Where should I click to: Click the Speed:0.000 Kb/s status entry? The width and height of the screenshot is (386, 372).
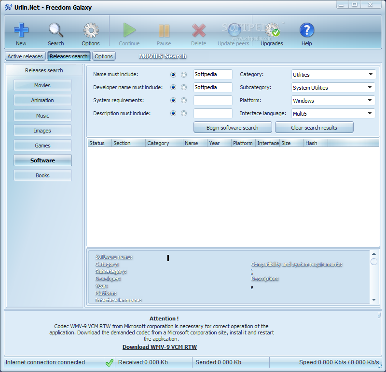[x=339, y=362]
